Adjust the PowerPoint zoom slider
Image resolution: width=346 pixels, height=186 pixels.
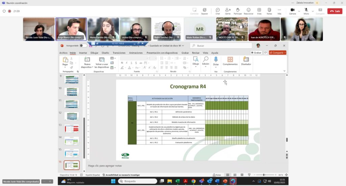(264, 175)
